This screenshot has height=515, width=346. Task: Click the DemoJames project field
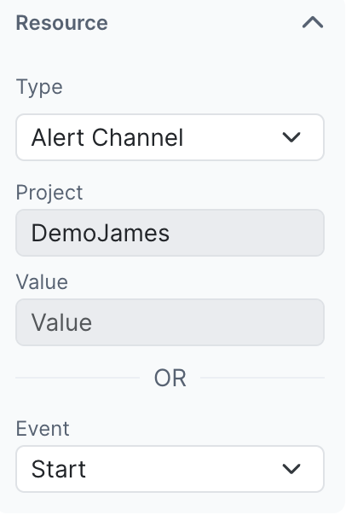[170, 233]
